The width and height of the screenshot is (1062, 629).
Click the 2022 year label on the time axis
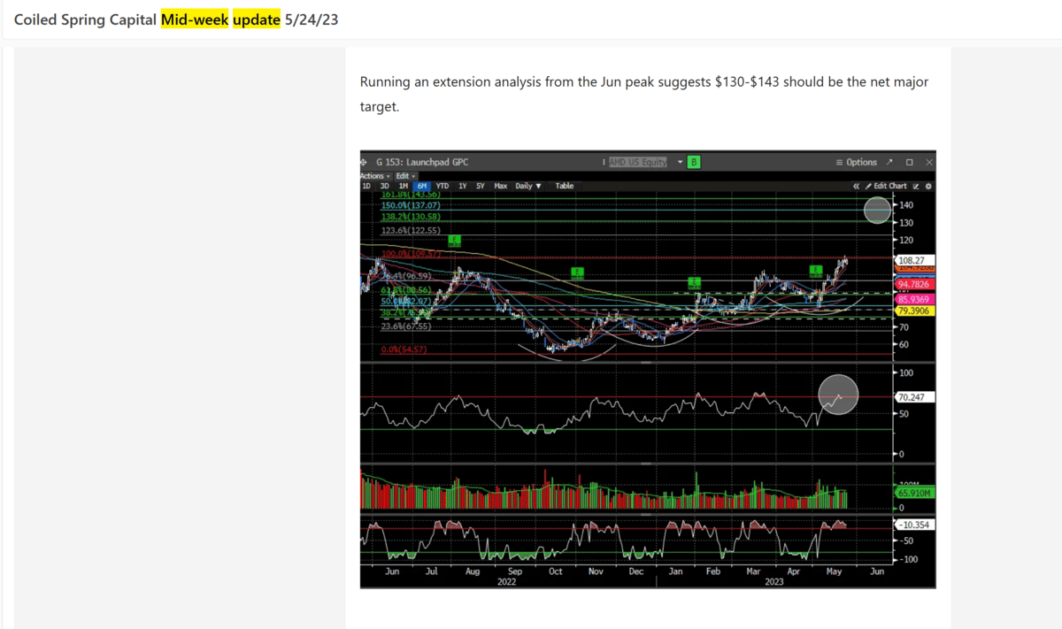[x=506, y=582]
